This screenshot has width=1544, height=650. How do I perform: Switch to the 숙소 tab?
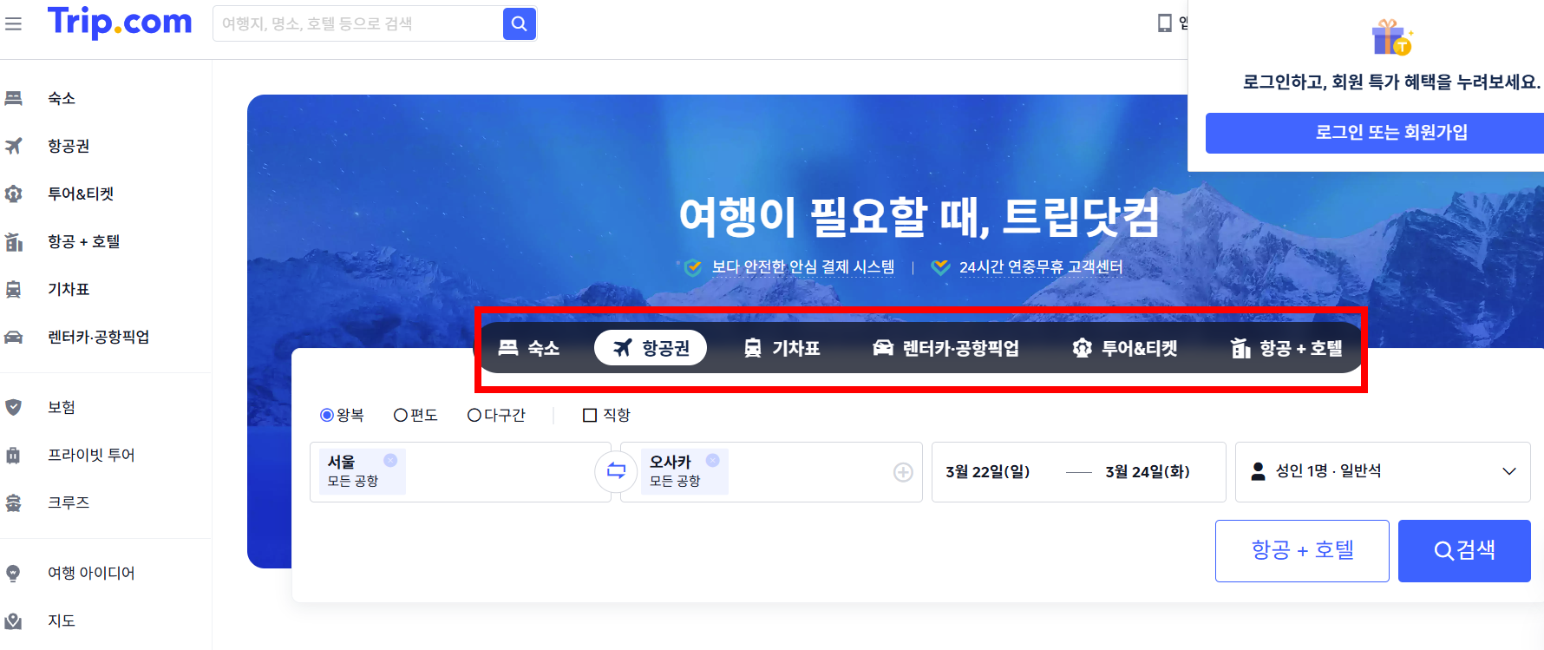coord(529,348)
